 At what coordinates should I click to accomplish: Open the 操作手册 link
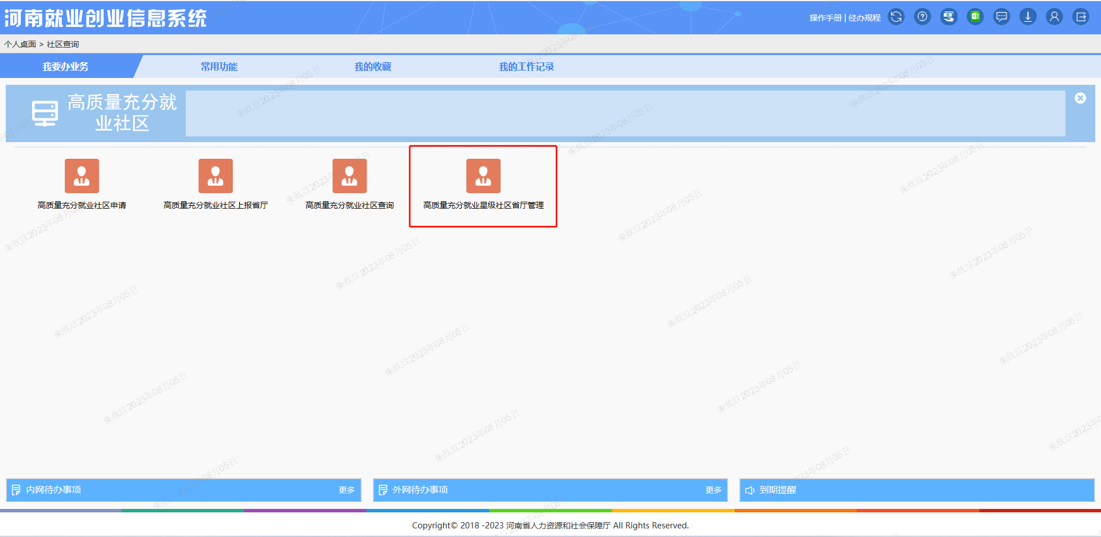click(825, 18)
